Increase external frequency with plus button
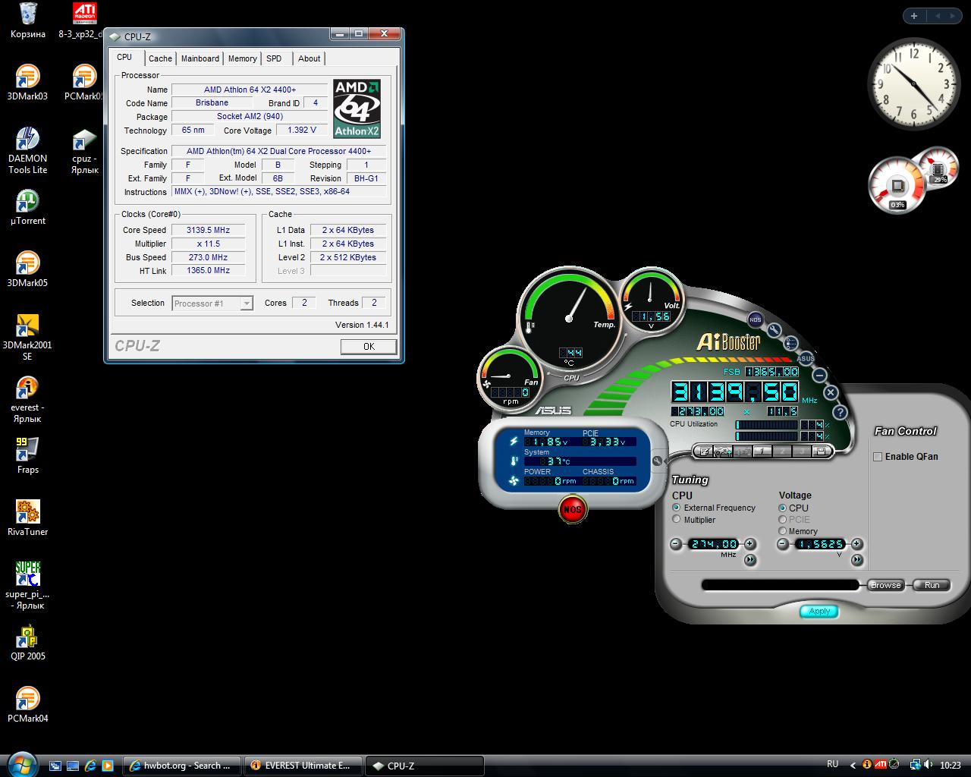Image resolution: width=971 pixels, height=777 pixels. [749, 544]
